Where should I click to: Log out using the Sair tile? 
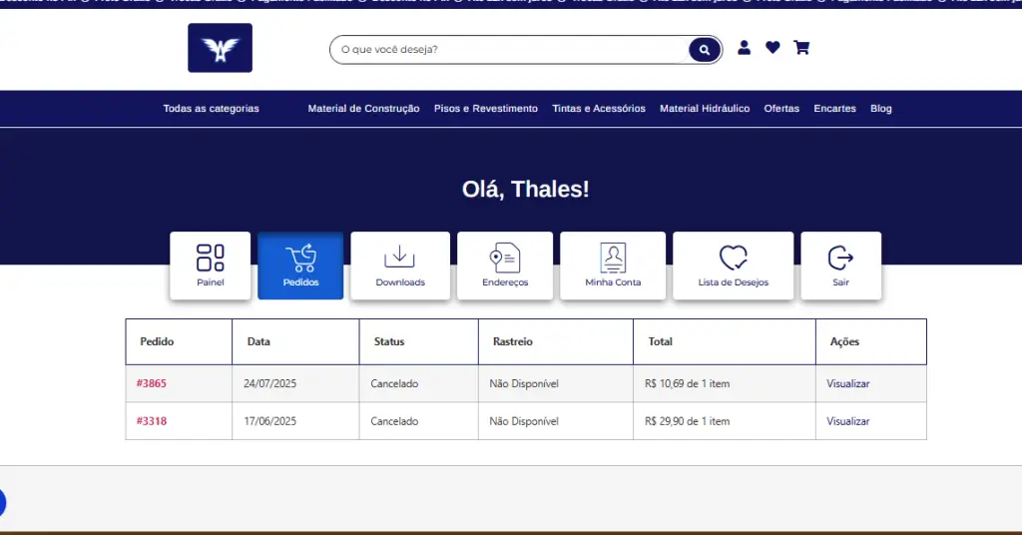point(840,266)
